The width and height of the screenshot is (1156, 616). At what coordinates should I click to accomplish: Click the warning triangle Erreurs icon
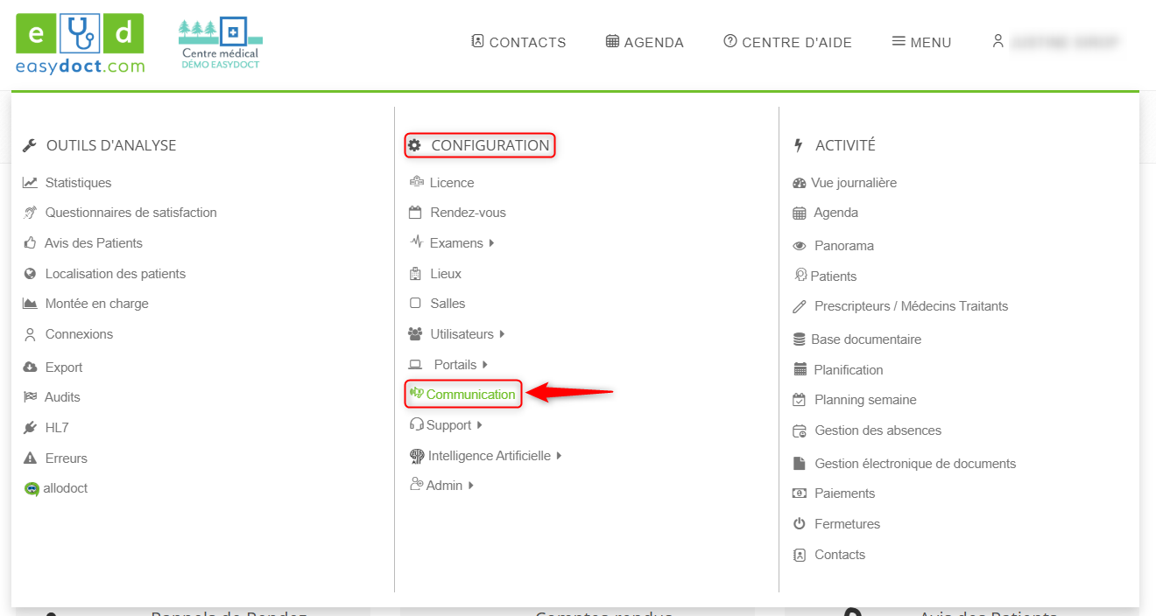coord(30,458)
